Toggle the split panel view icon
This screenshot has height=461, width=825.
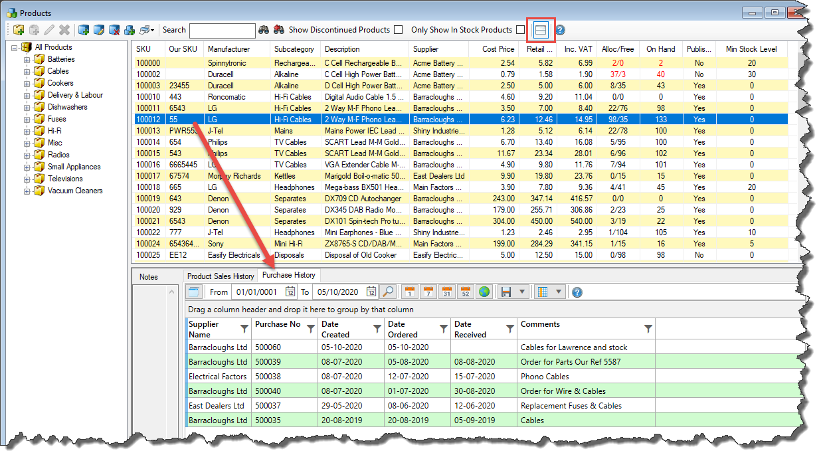[541, 30]
